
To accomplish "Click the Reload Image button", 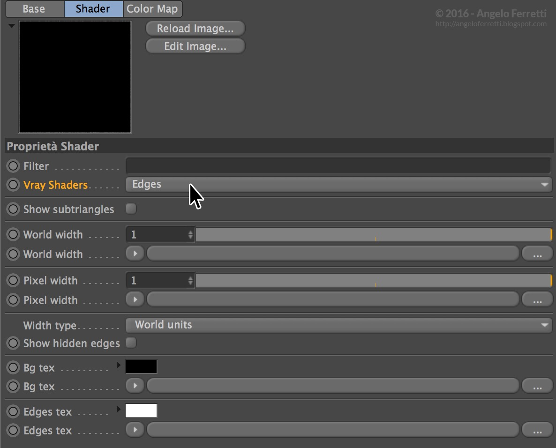I will (x=195, y=29).
